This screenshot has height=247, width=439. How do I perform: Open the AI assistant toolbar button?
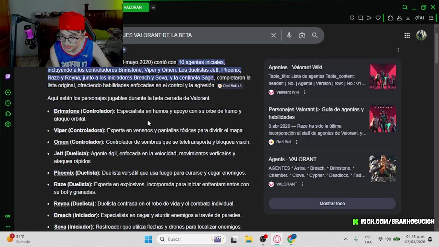point(419,18)
